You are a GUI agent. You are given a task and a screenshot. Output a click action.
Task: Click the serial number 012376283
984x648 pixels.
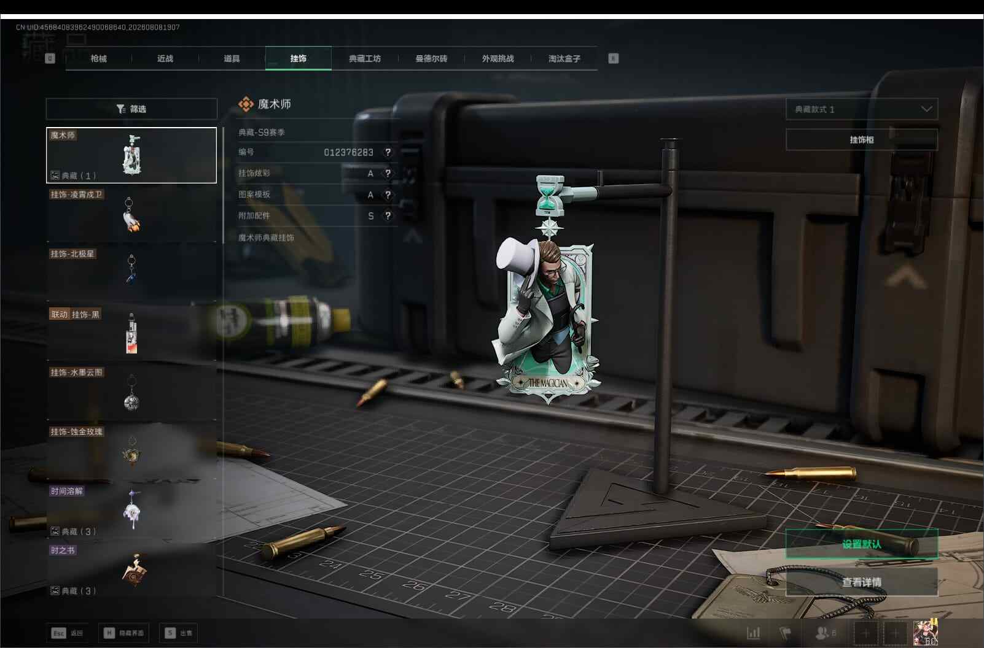(348, 152)
